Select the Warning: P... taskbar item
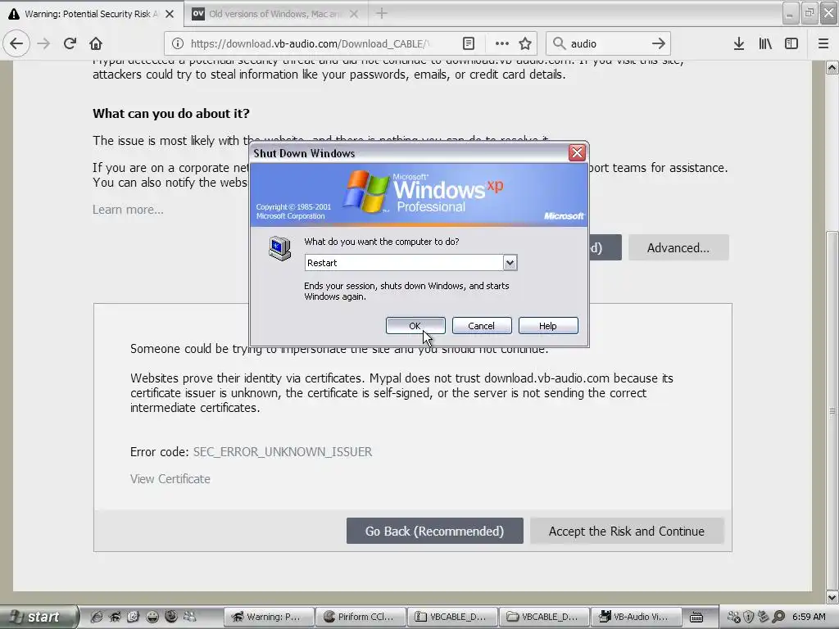 [x=268, y=617]
